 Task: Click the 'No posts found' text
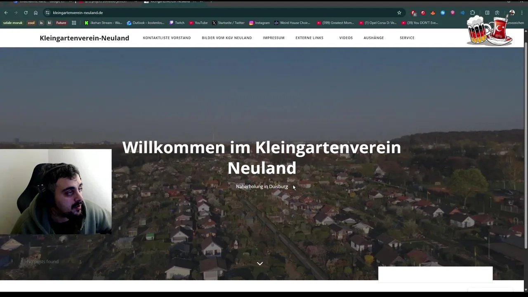[43, 262]
